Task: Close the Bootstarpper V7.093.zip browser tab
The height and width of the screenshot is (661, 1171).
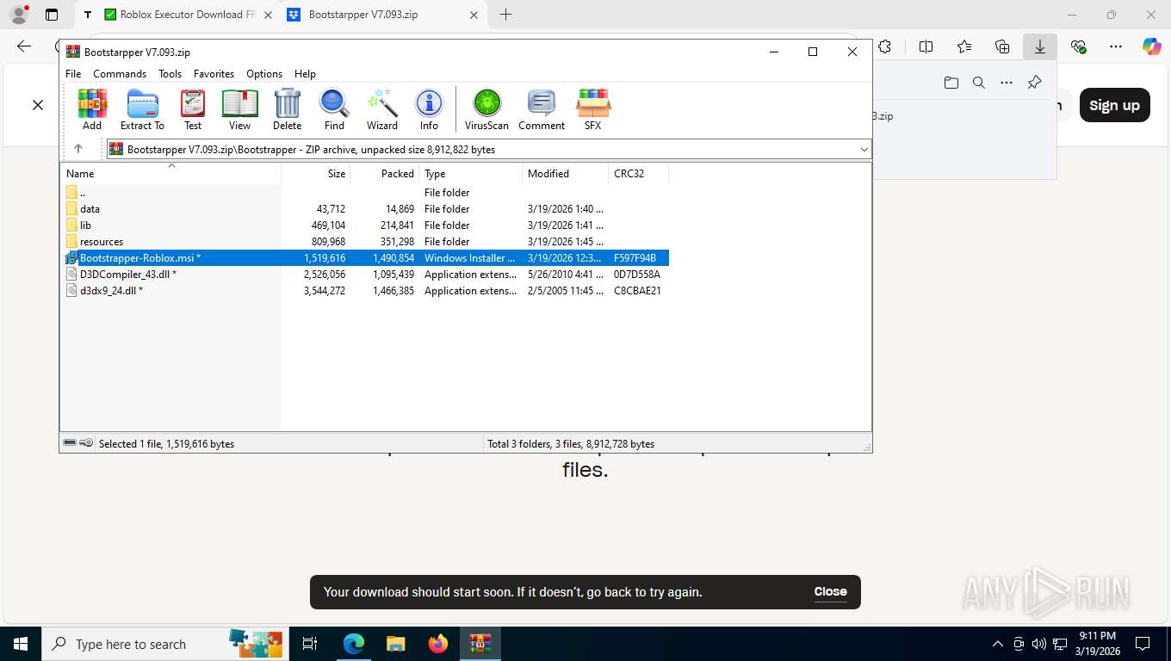Action: tap(474, 15)
